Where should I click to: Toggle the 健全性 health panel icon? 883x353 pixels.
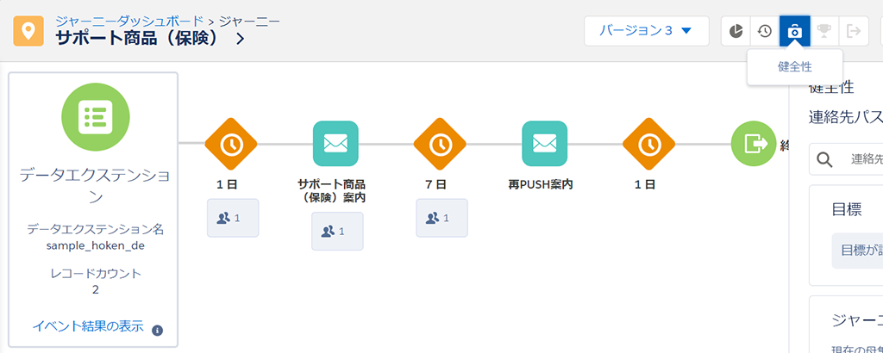point(794,31)
